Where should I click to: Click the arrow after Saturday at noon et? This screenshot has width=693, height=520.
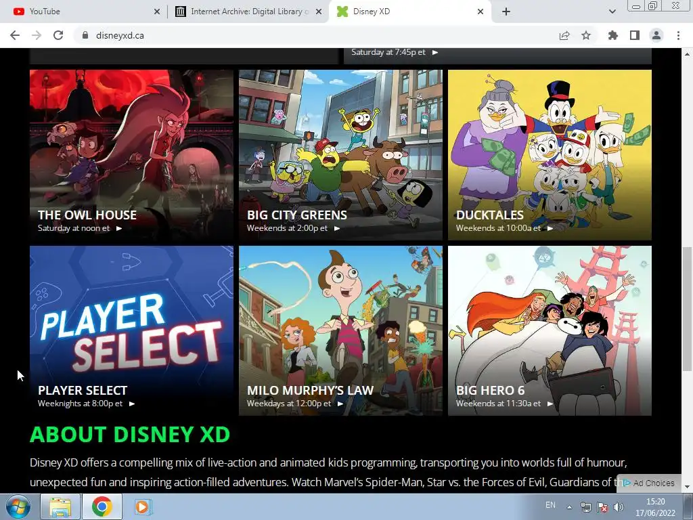(119, 228)
